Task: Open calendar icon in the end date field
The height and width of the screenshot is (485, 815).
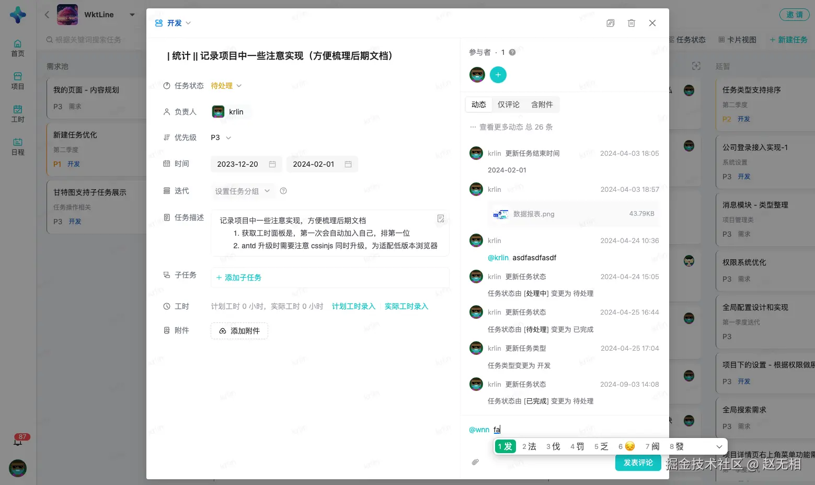Action: [x=348, y=164]
